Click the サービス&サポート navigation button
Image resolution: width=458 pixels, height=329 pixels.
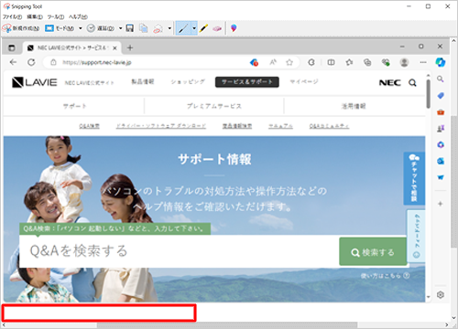pos(247,82)
